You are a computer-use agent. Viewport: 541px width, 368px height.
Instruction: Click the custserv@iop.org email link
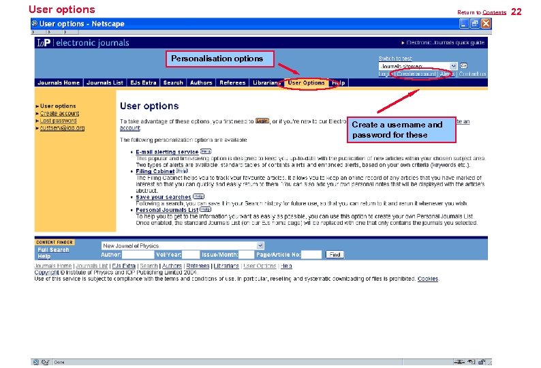(x=62, y=127)
